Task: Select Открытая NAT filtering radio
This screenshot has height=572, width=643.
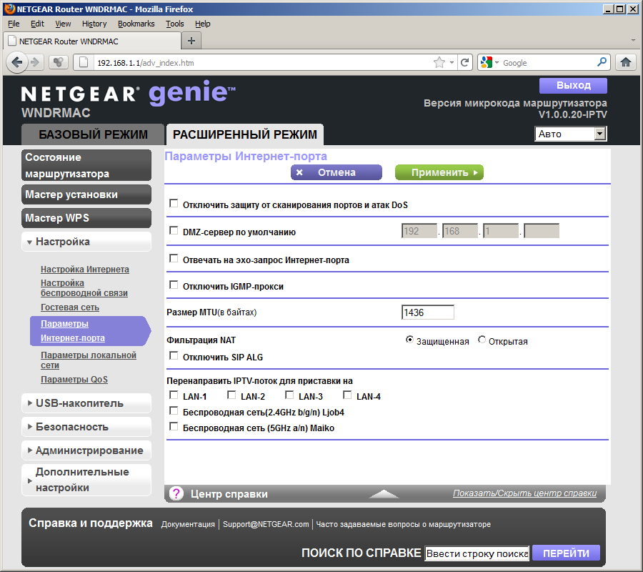Action: pyautogui.click(x=482, y=340)
